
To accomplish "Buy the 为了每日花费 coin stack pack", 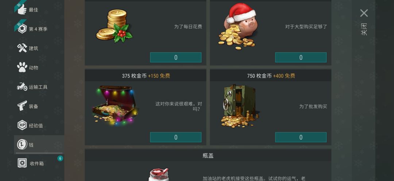I will coord(175,57).
